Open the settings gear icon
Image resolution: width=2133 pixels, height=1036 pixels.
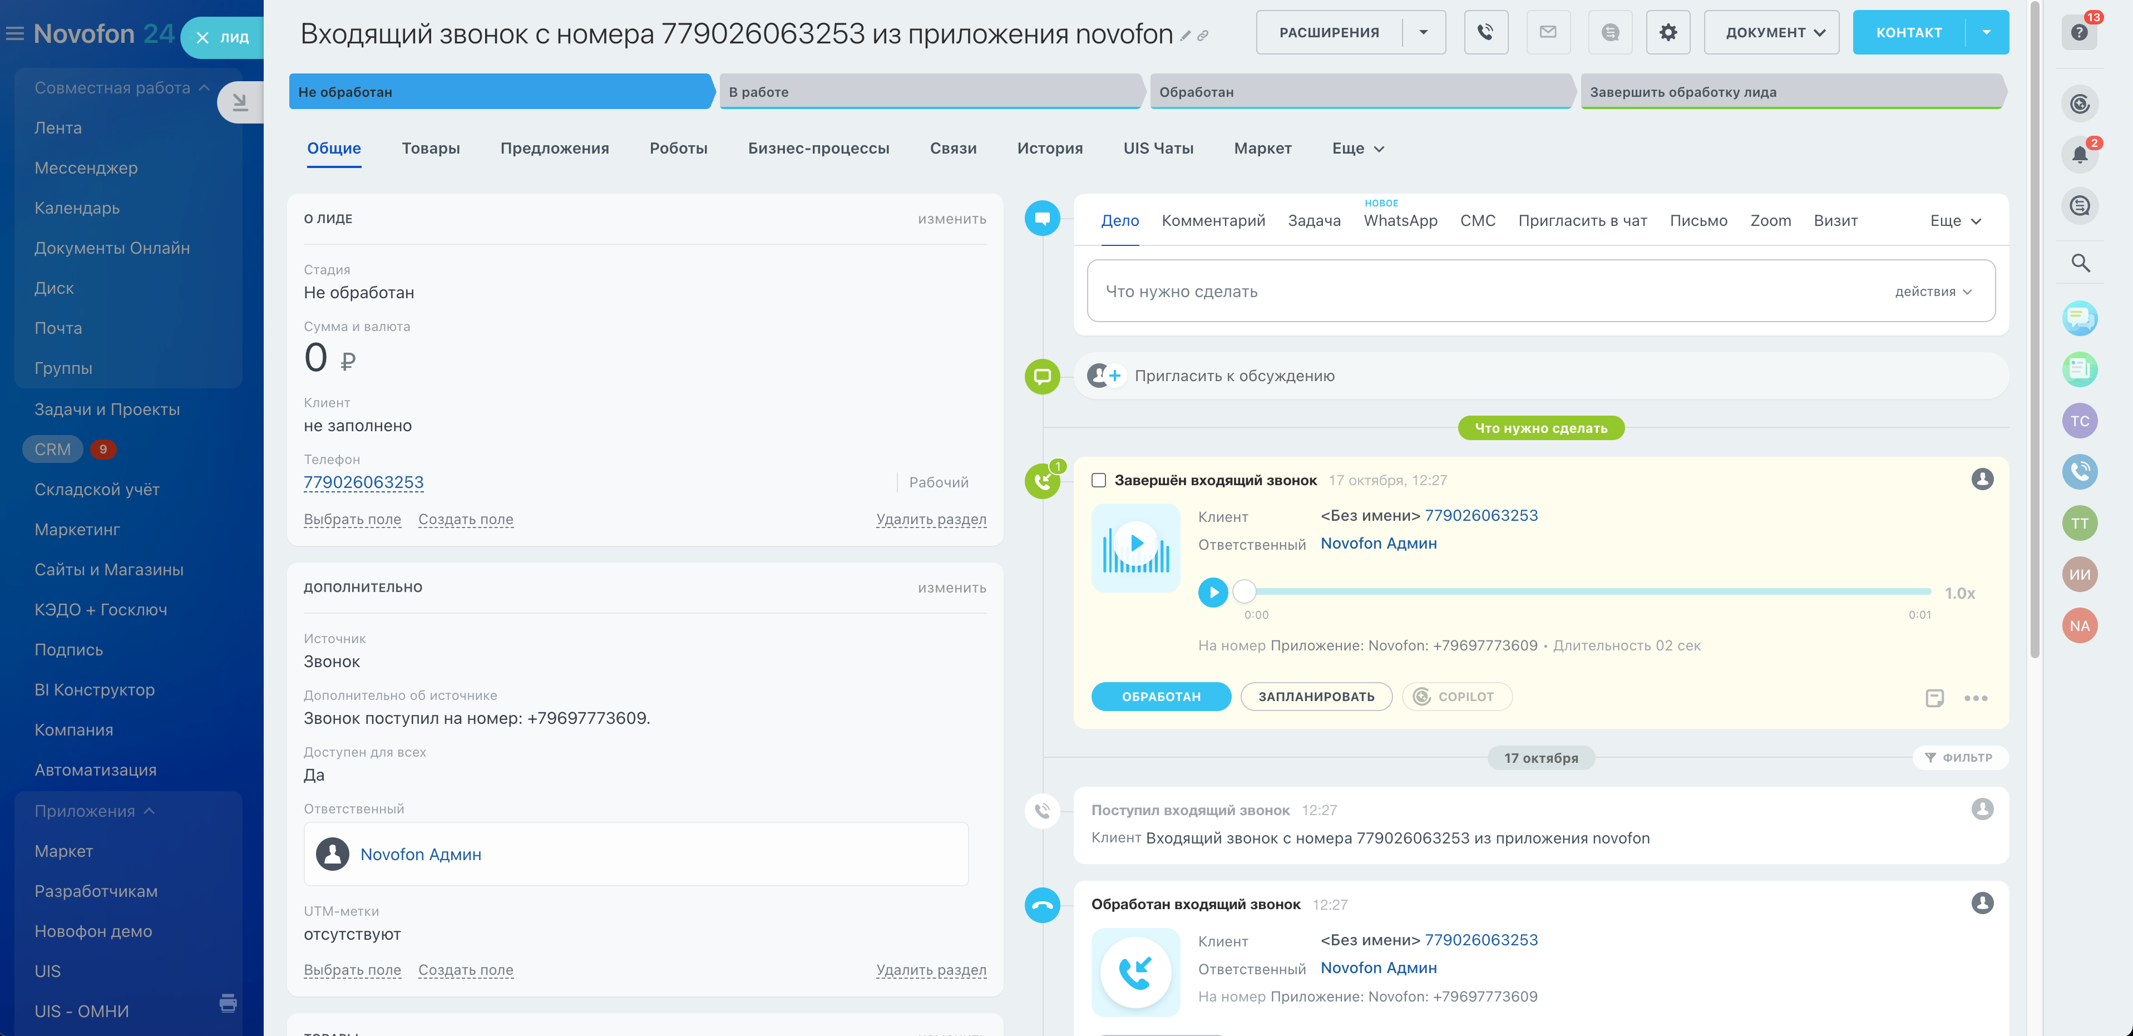point(1668,32)
